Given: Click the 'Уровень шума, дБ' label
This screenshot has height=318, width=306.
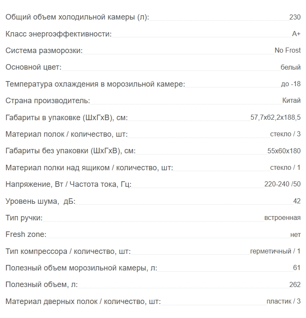Looking at the screenshot, I should pos(40,201).
